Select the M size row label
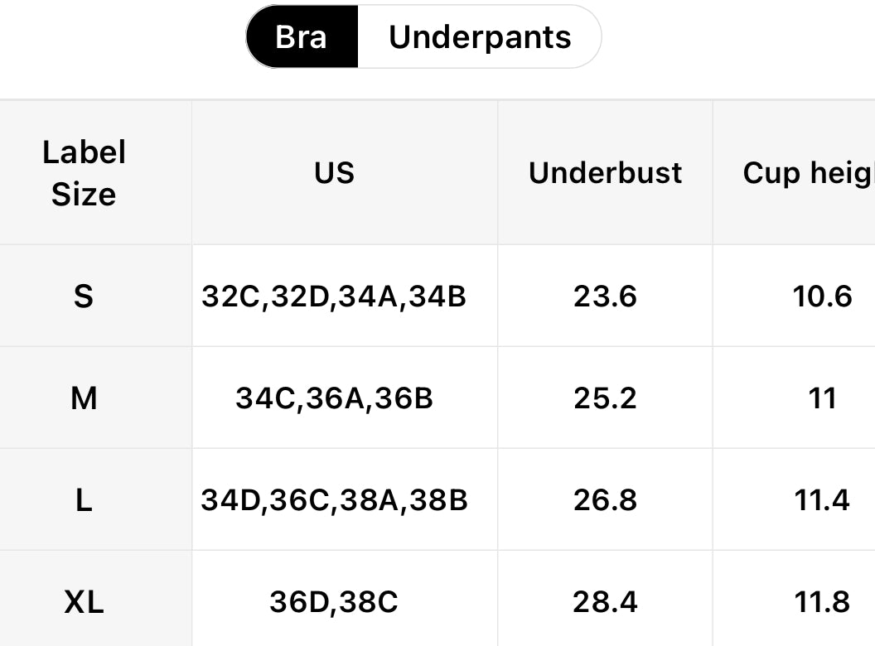The width and height of the screenshot is (875, 646). tap(84, 398)
